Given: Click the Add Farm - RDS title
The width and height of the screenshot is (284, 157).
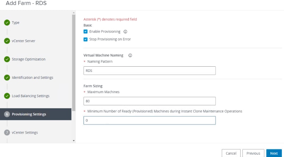Looking at the screenshot, I should (x=26, y=3).
